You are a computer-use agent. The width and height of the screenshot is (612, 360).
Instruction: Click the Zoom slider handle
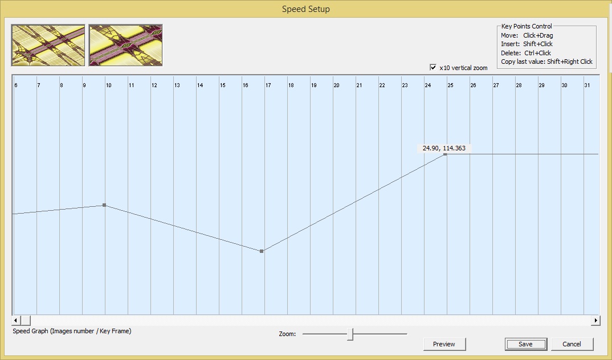(350, 334)
